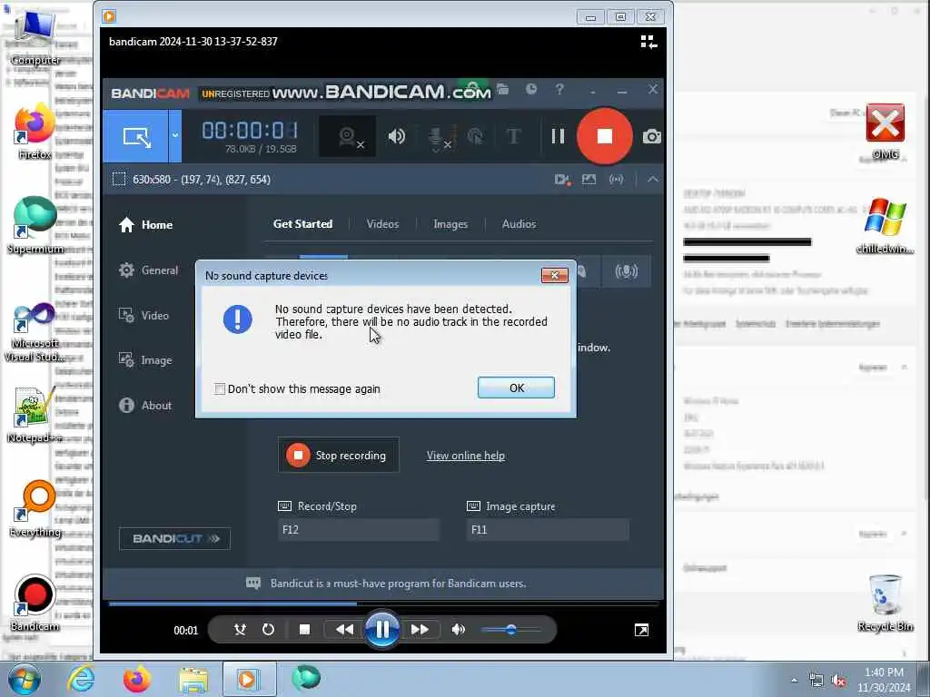Click the Stop recording button
This screenshot has width=930, height=697.
[x=338, y=456]
